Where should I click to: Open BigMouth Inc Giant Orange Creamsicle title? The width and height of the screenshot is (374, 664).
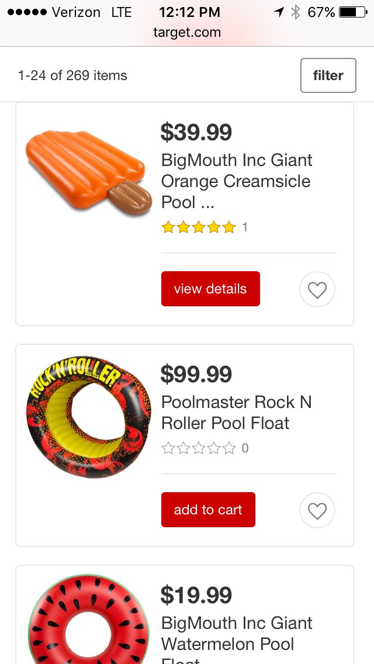point(237,181)
